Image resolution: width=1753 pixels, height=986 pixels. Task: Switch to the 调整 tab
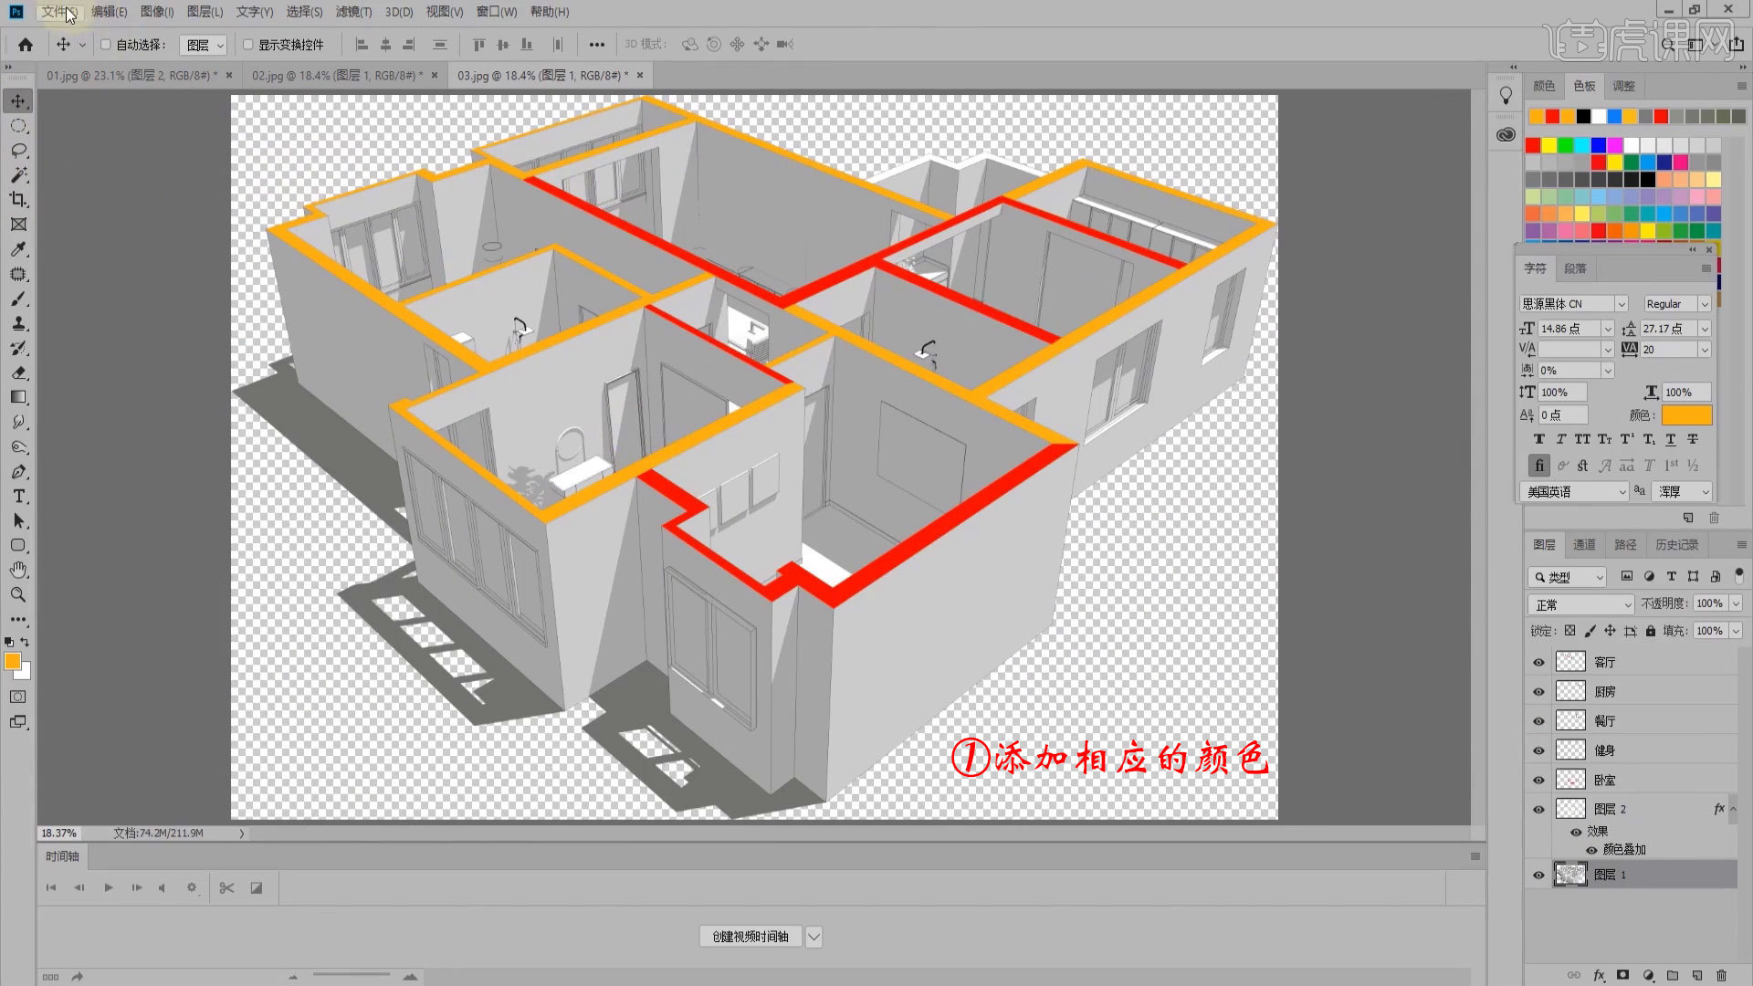tap(1623, 86)
